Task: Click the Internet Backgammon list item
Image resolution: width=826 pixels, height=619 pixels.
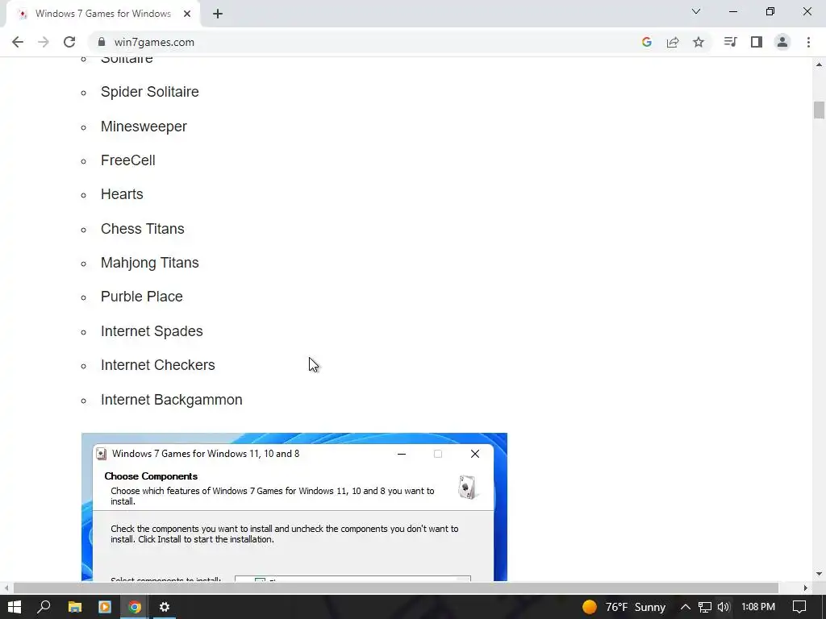Action: click(171, 400)
